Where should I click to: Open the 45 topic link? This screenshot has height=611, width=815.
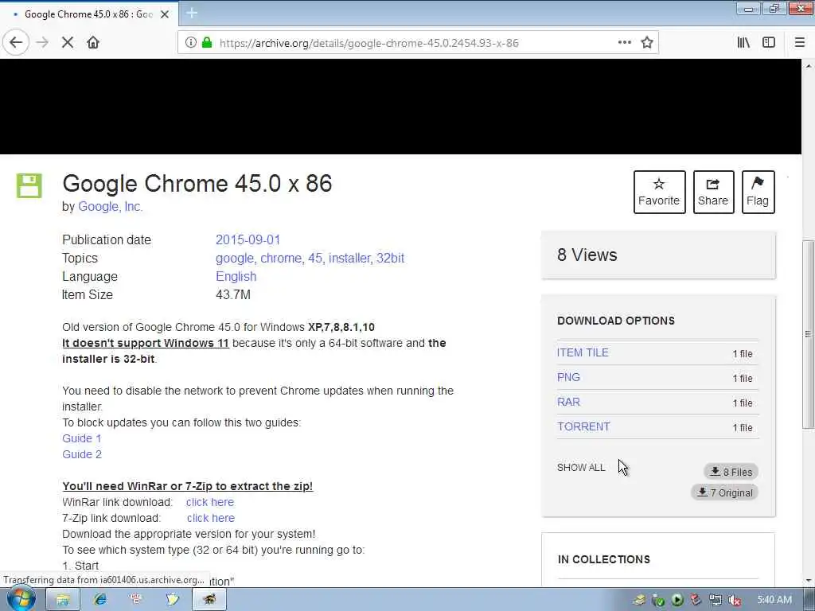[x=315, y=259]
